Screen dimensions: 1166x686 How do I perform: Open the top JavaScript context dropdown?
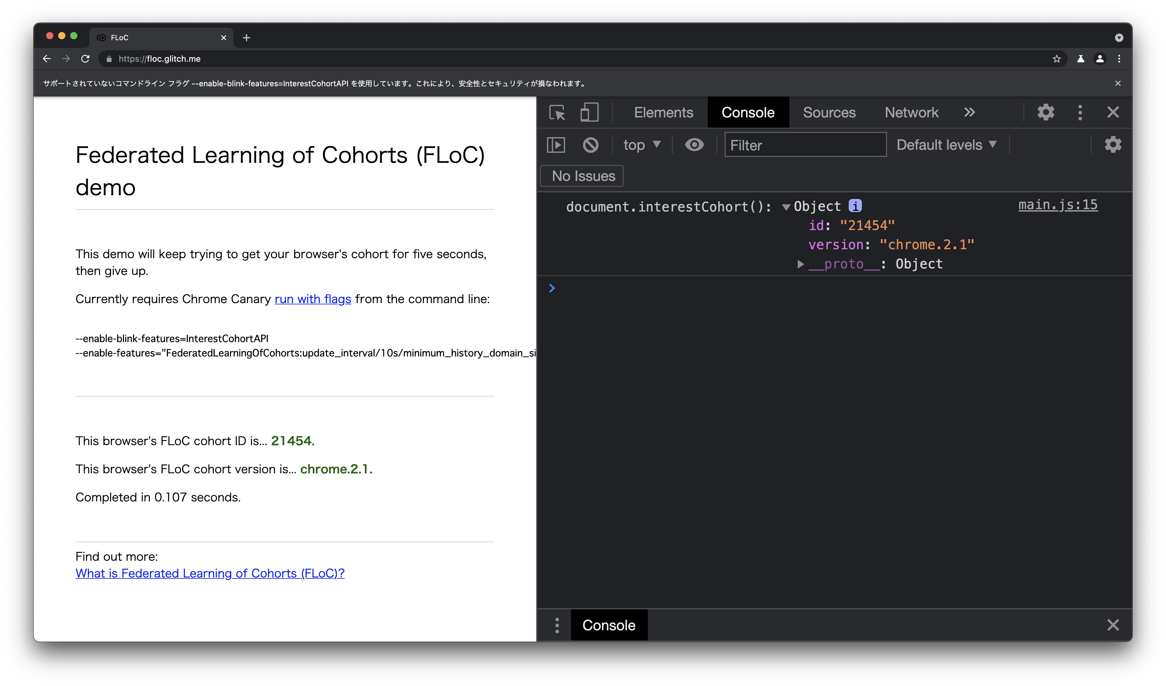[641, 145]
